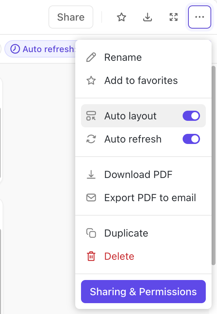Image resolution: width=217 pixels, height=314 pixels.
Task: Click the copy icon beside Duplicate
Action: coord(91,233)
